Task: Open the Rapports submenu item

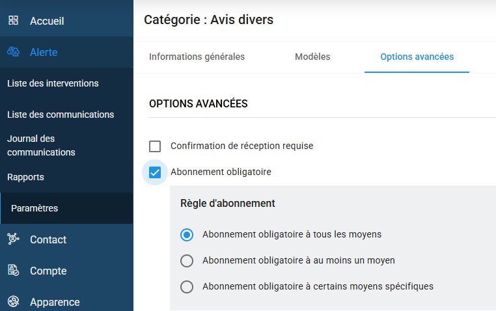Action: tap(25, 177)
